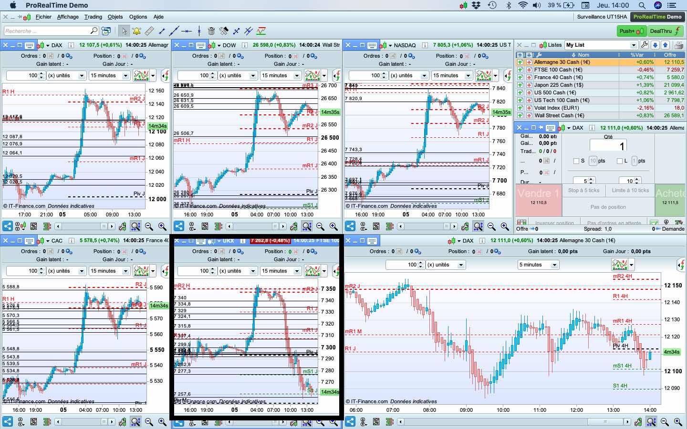This screenshot has height=429, width=687.
Task: Tick the S stop checkbox in order panel
Action: (576, 161)
